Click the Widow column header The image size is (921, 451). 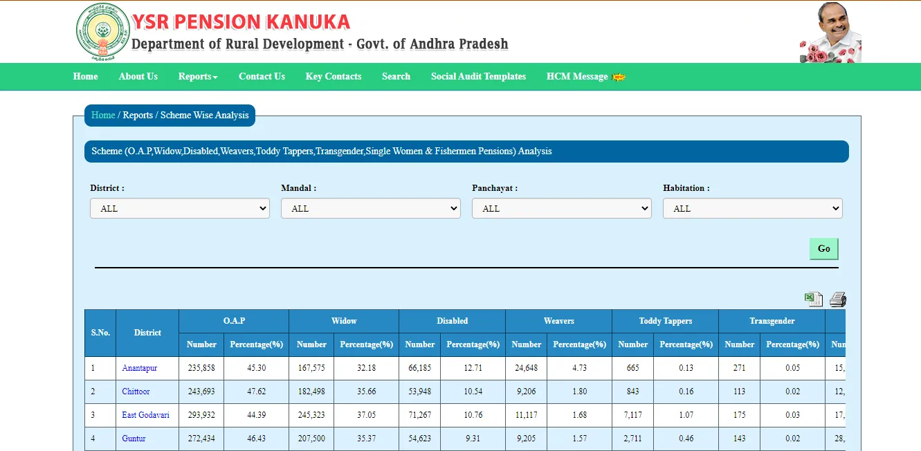pyautogui.click(x=344, y=321)
